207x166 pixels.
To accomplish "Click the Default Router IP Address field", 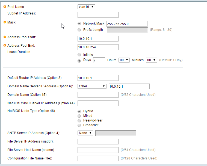I will tap(98, 78).
